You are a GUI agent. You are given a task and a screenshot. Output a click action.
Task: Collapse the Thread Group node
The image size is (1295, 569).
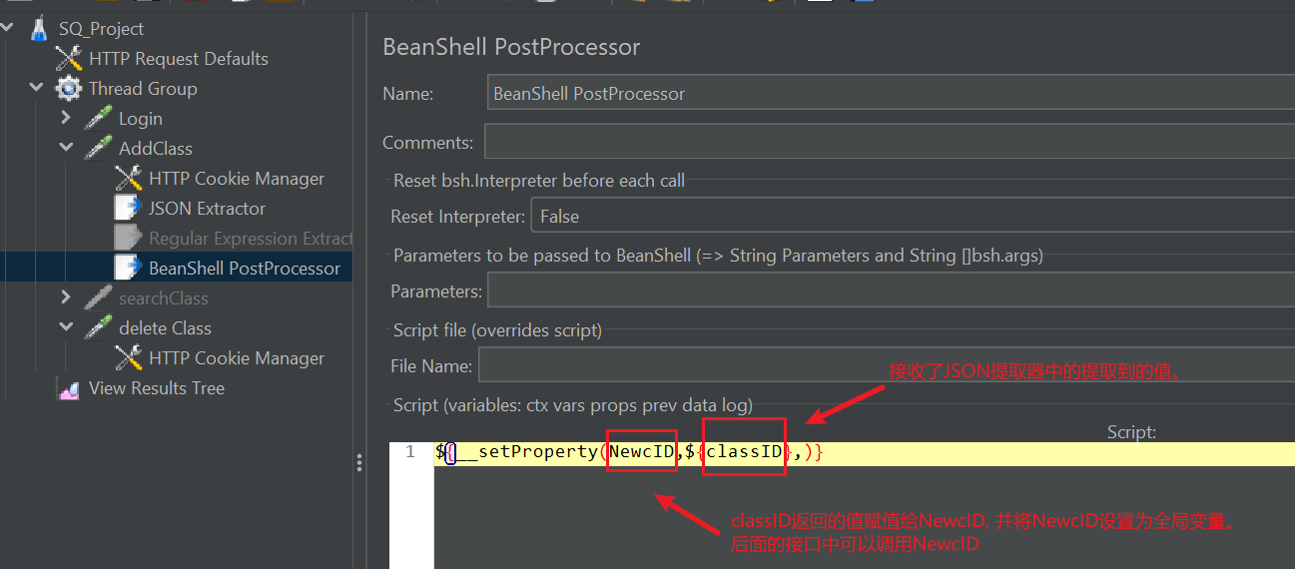tap(36, 89)
